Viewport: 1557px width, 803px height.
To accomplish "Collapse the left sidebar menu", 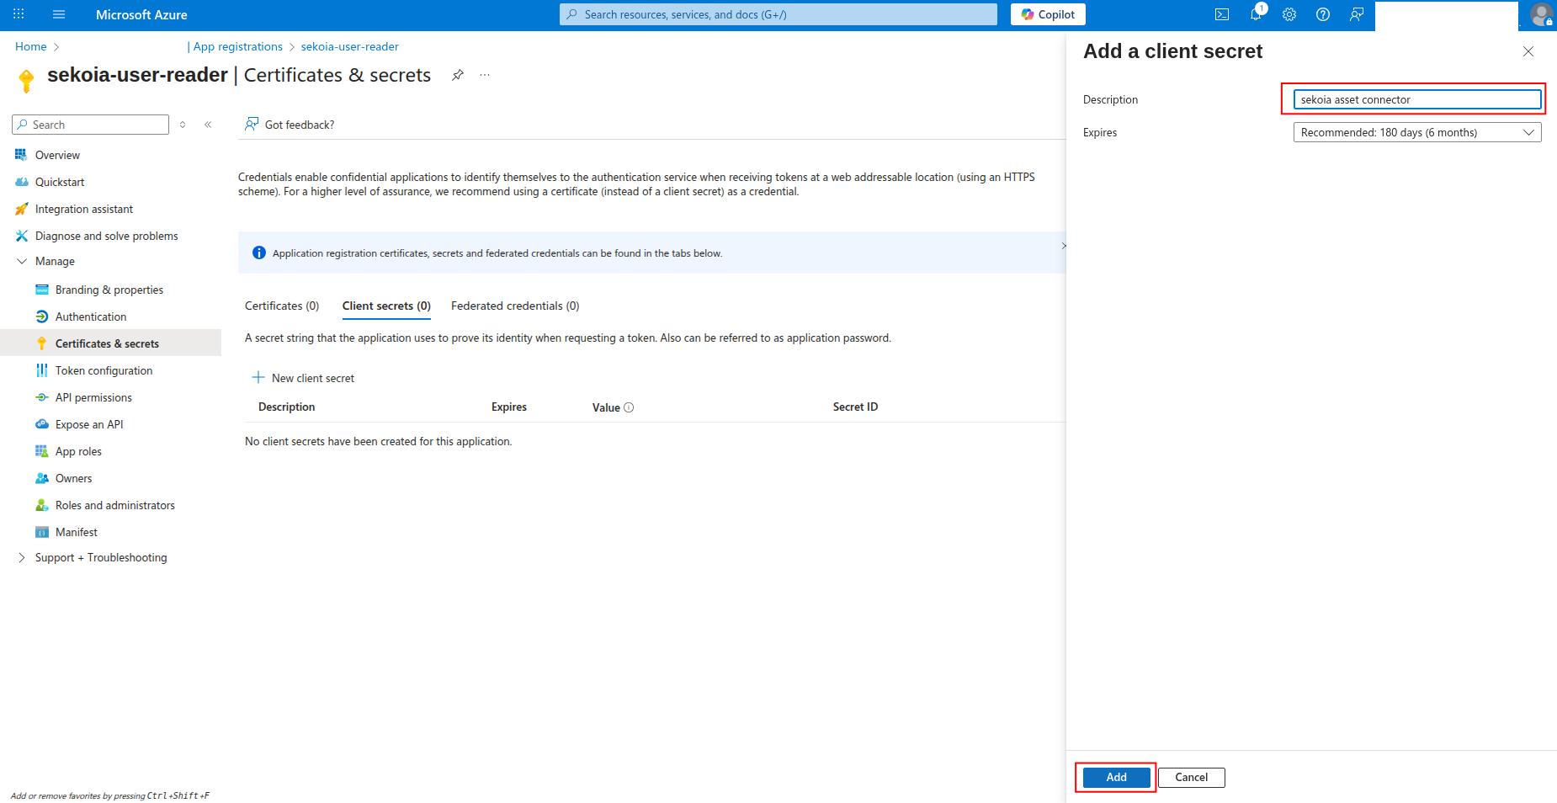I will click(208, 125).
